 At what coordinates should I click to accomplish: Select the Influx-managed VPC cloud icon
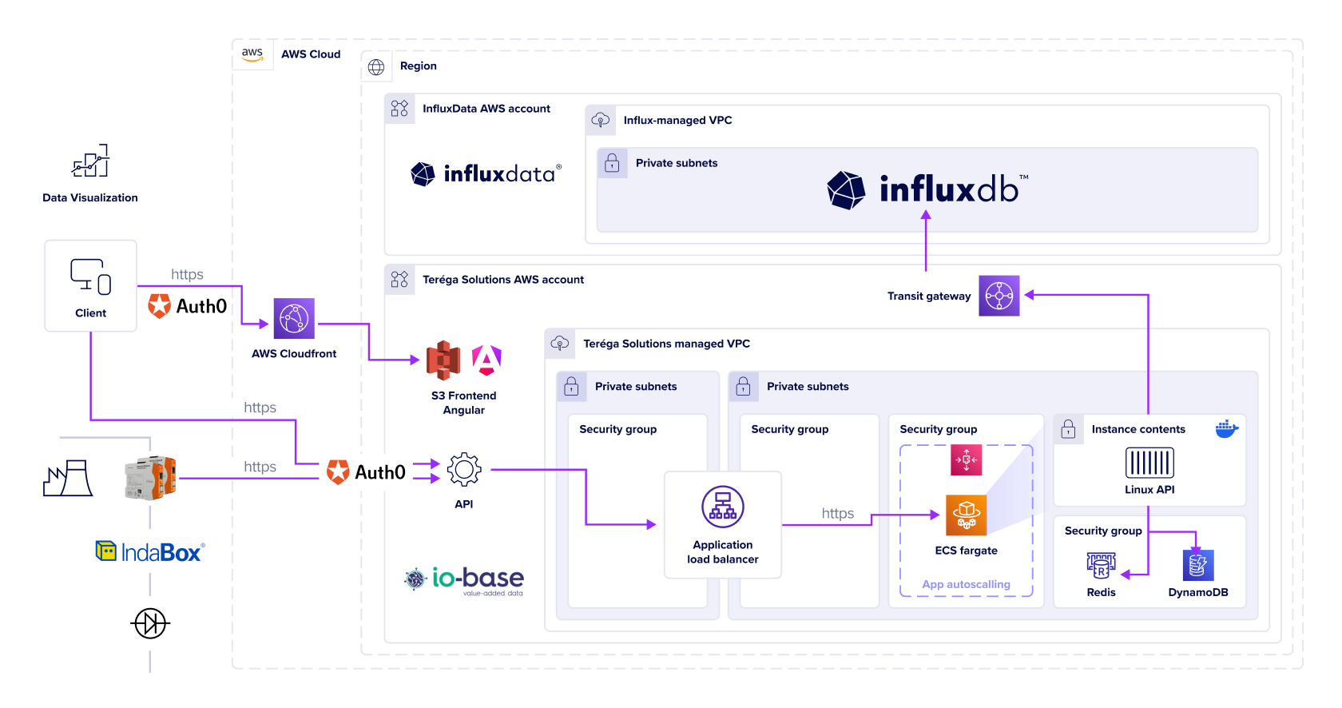pyautogui.click(x=601, y=121)
